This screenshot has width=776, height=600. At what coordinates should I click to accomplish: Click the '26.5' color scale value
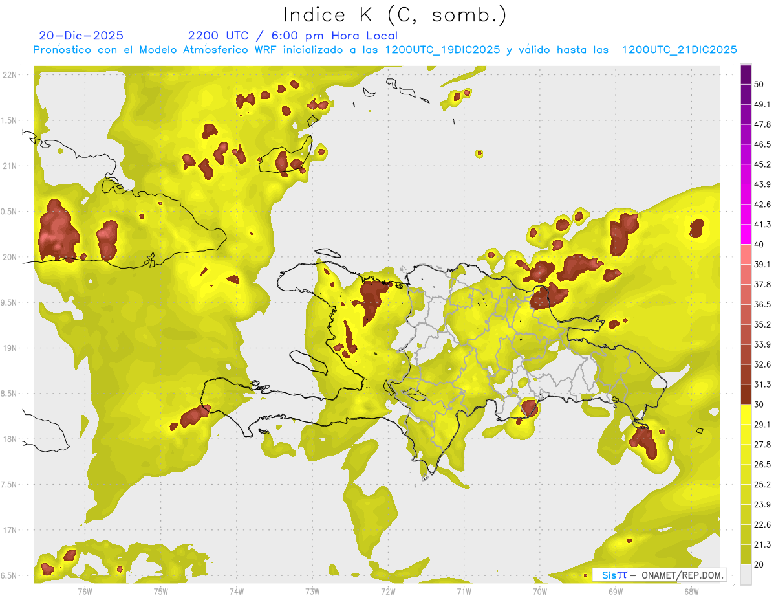pos(763,464)
